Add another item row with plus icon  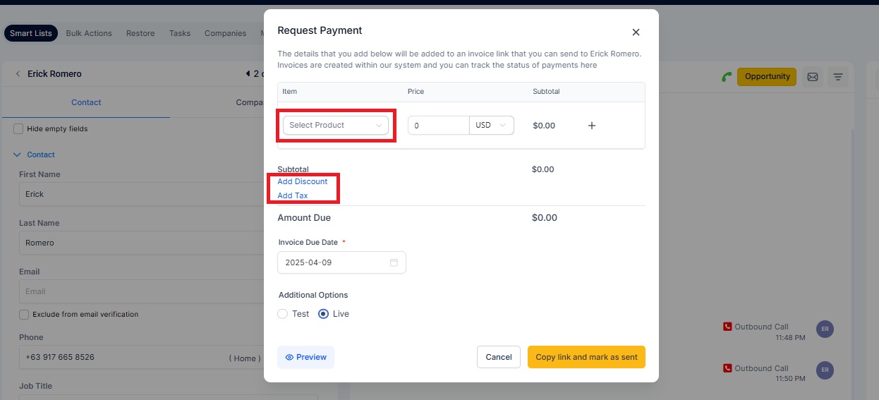click(592, 126)
